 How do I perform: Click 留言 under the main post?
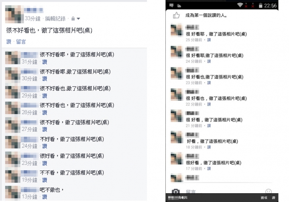point(21,42)
